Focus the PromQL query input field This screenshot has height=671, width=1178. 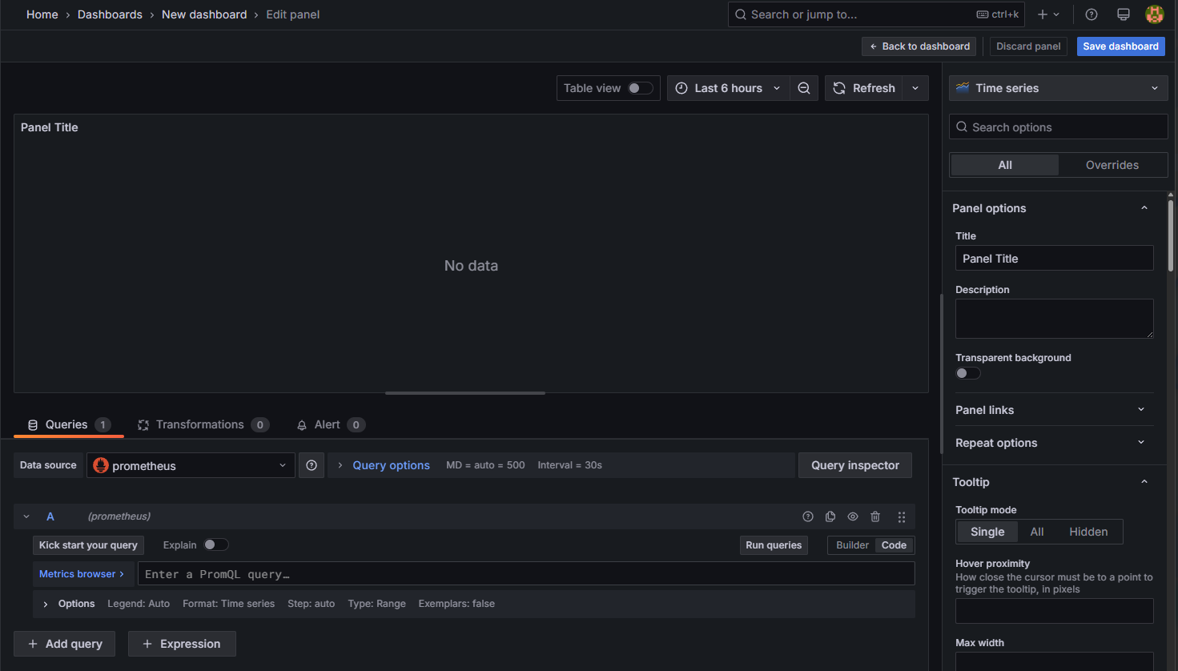point(526,574)
